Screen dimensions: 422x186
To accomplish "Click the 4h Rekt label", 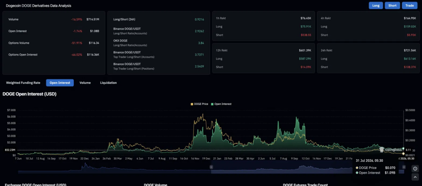I will (326, 18).
